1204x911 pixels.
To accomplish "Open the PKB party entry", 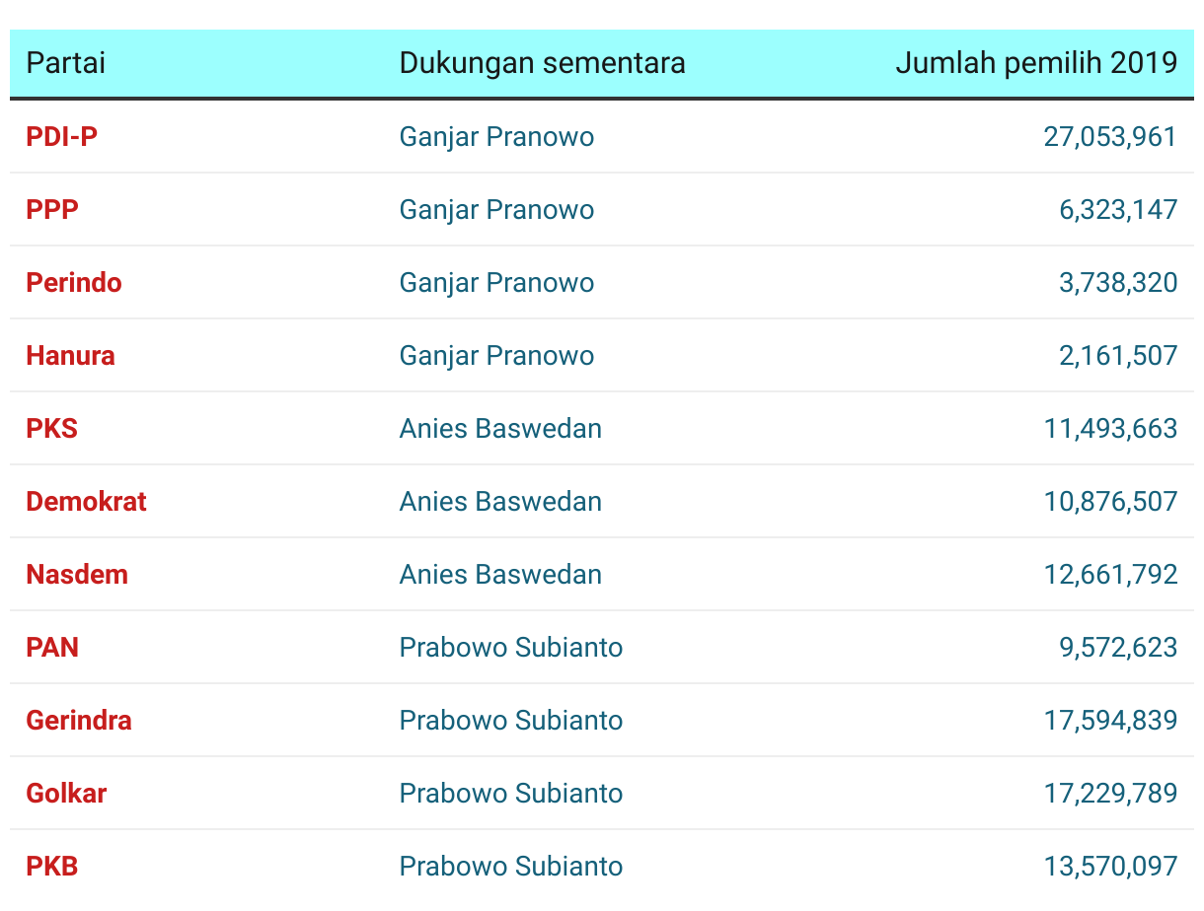I will click(x=51, y=866).
